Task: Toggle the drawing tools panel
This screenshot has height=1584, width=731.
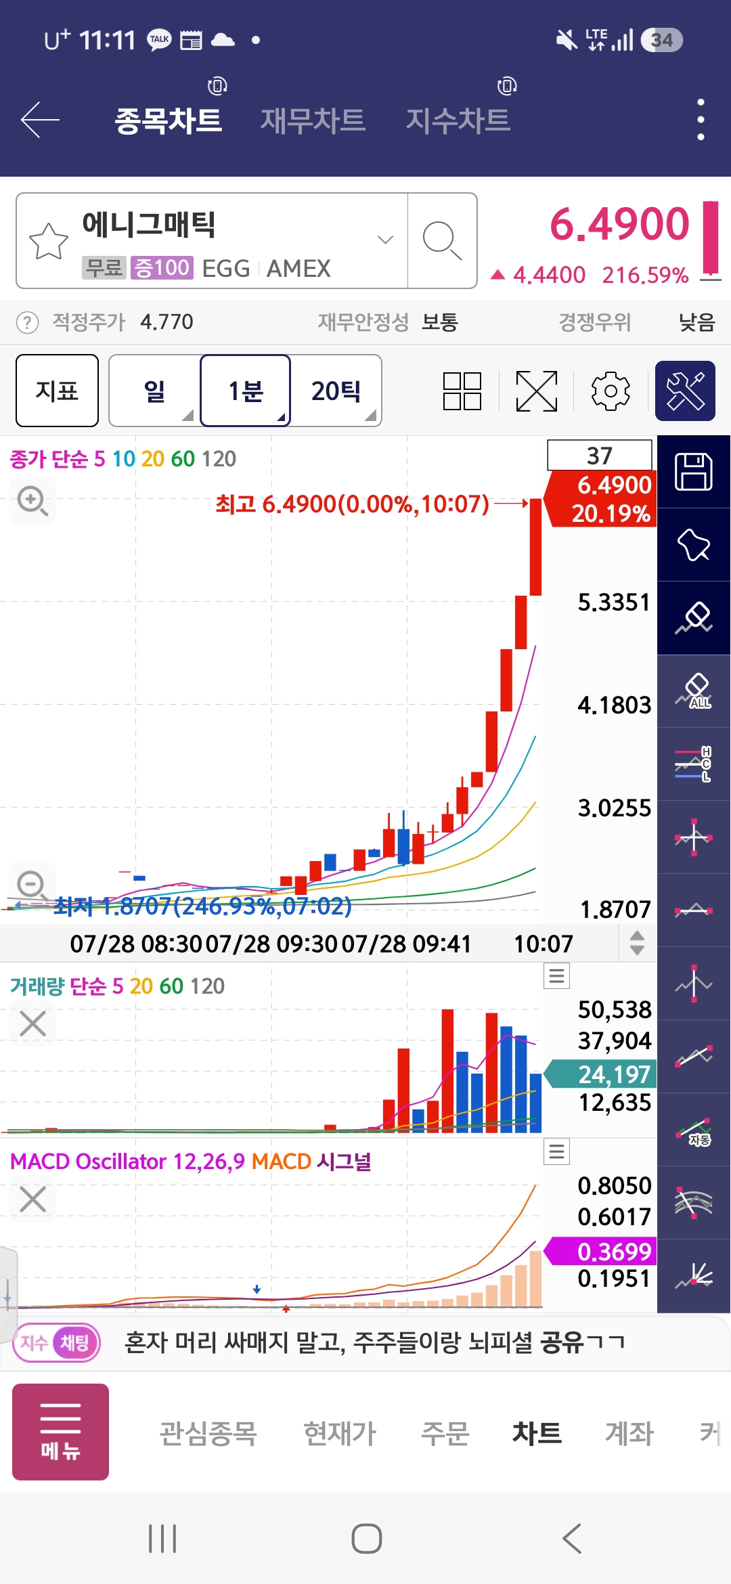Action: [x=685, y=391]
